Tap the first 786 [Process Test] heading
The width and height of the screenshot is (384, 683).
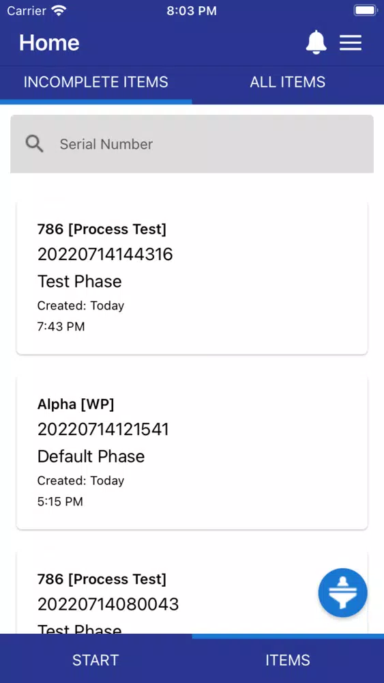(x=102, y=229)
